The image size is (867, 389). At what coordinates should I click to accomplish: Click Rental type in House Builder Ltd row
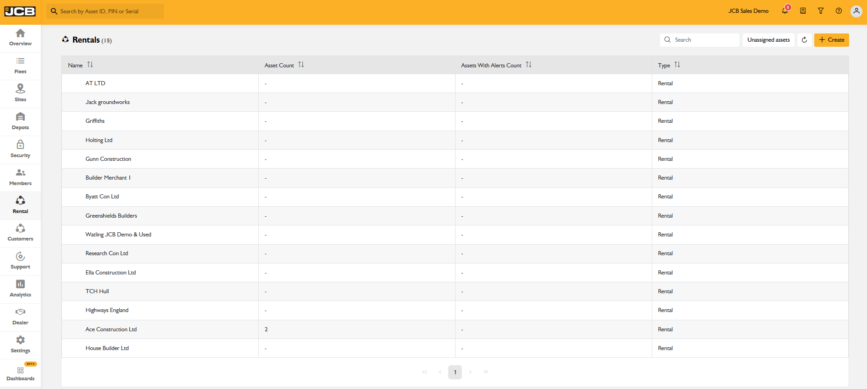(x=665, y=348)
